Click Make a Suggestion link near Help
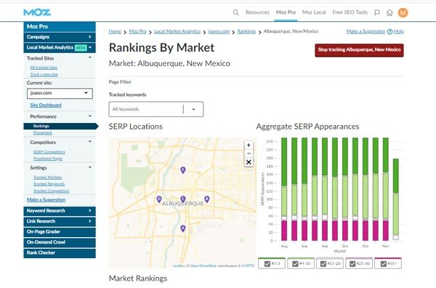 click(366, 31)
